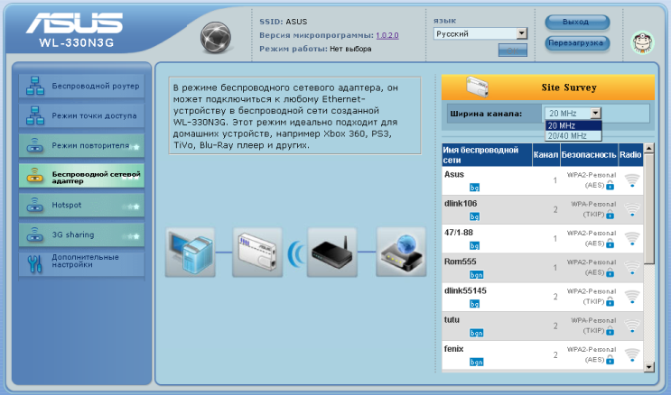Click the Перезагрузка reboot button
This screenshot has height=395, width=671.
(577, 43)
